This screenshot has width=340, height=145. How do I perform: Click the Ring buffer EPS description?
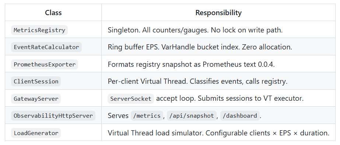click(x=200, y=47)
